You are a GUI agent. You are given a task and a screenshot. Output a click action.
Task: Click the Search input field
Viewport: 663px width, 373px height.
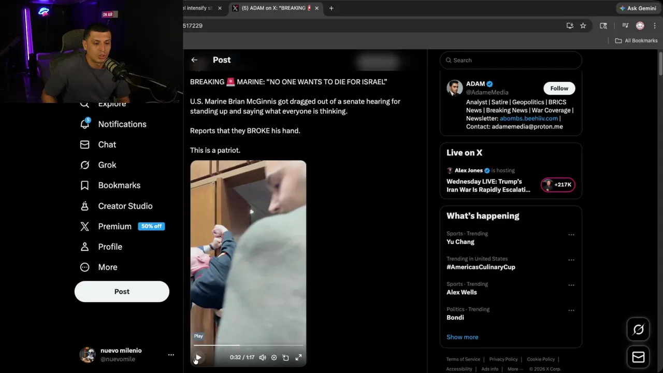coord(511,60)
